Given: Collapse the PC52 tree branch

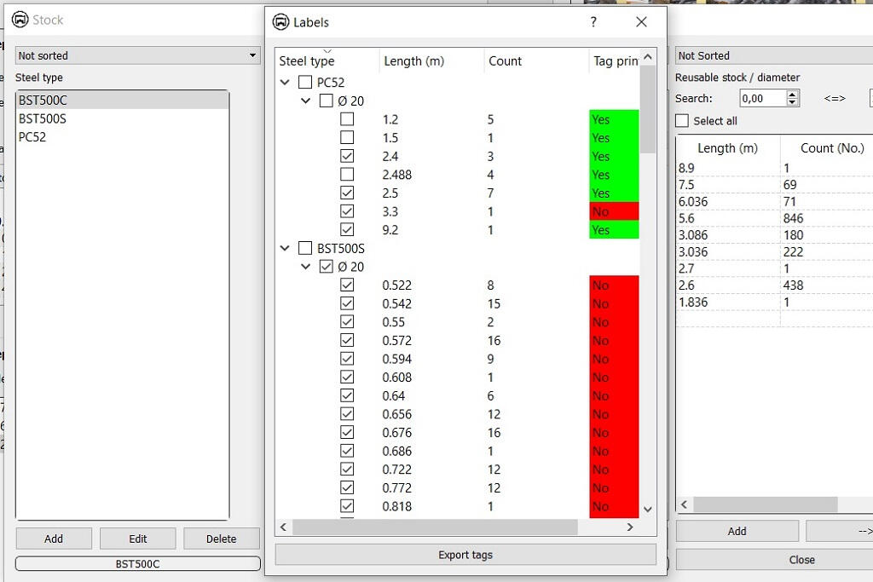Looking at the screenshot, I should click(x=285, y=82).
